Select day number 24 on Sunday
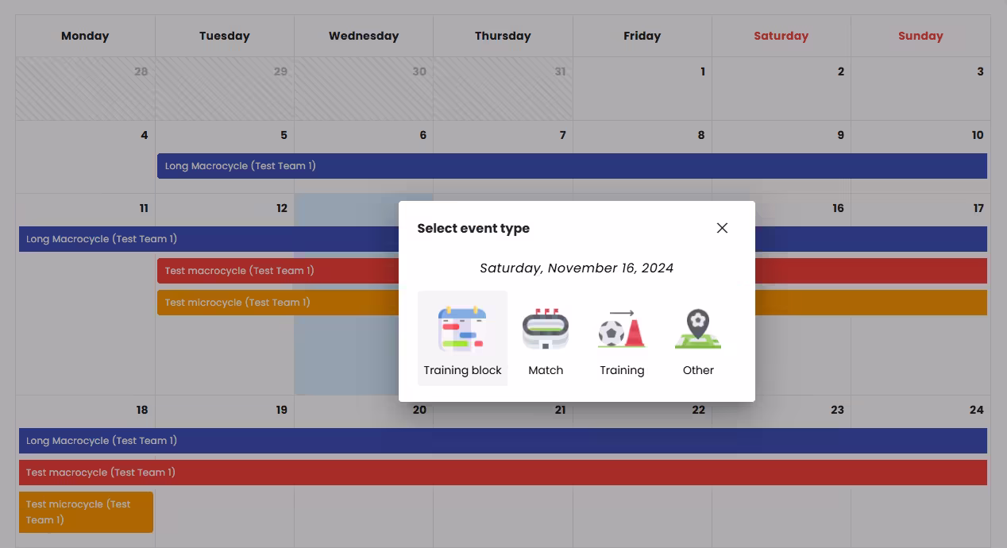Image resolution: width=1007 pixels, height=548 pixels. tap(977, 410)
